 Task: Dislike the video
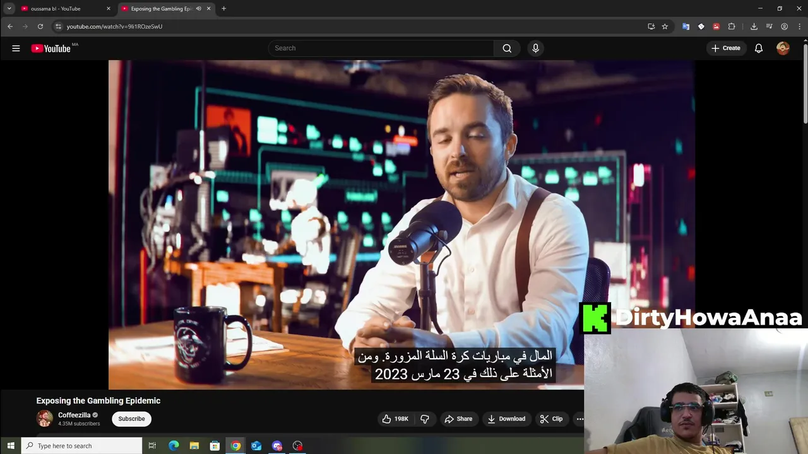click(425, 419)
